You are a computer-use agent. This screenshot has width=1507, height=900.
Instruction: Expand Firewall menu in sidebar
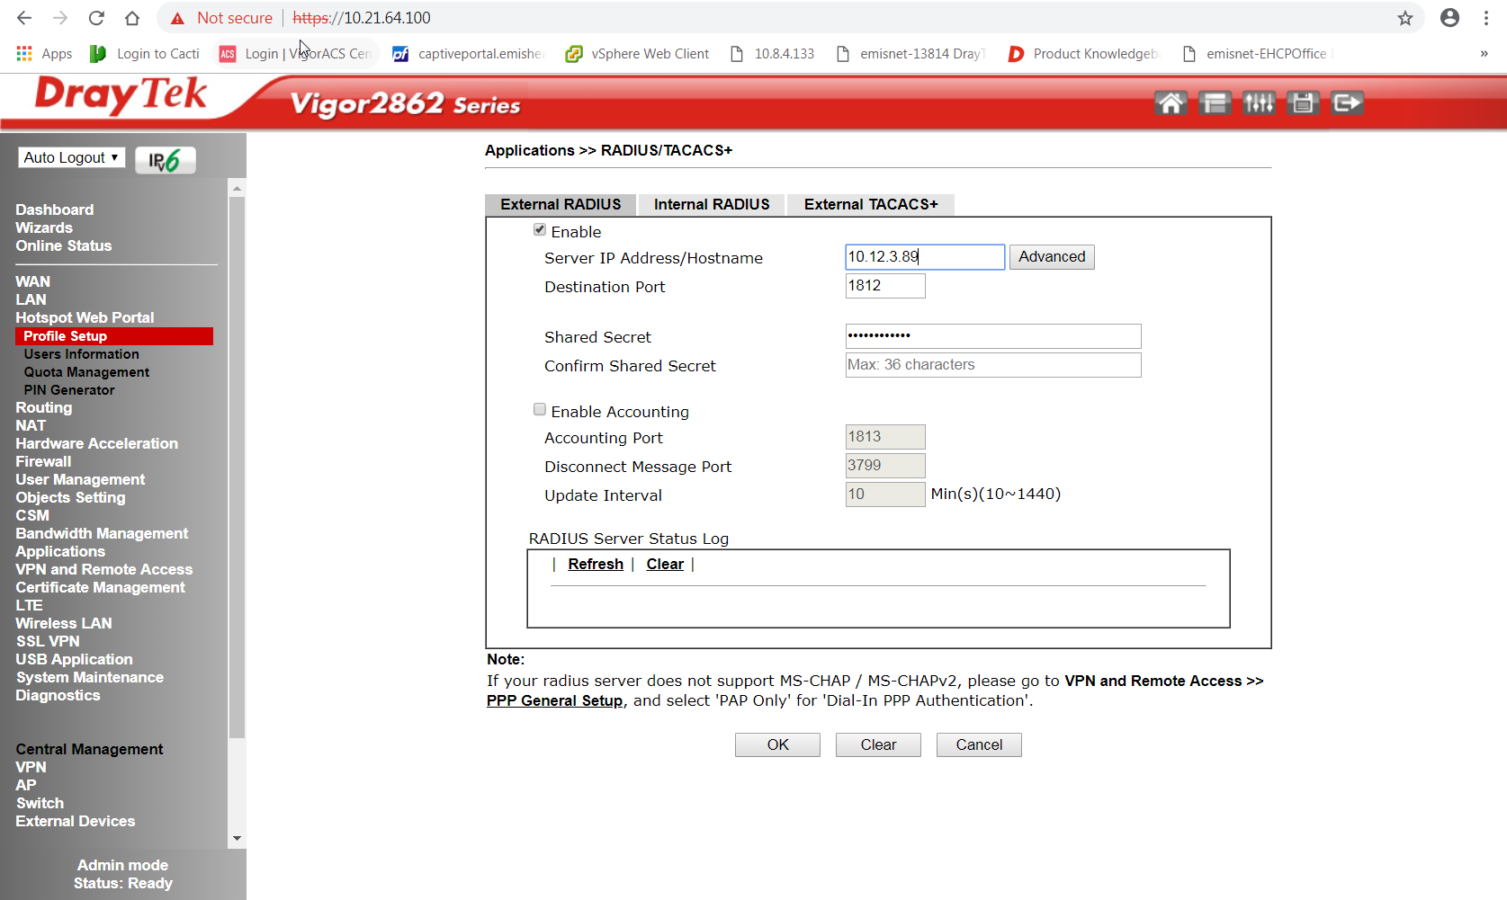point(43,461)
